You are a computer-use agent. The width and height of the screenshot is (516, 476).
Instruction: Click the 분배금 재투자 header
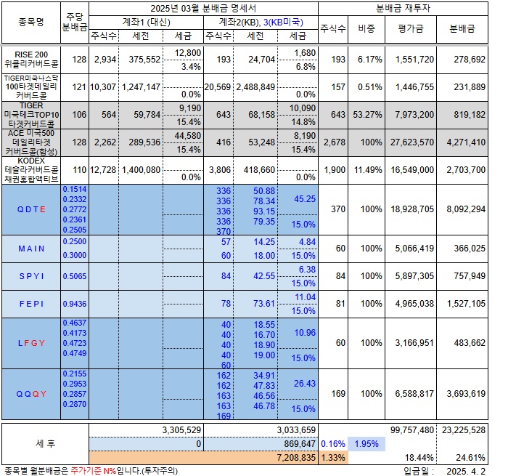pyautogui.click(x=403, y=9)
